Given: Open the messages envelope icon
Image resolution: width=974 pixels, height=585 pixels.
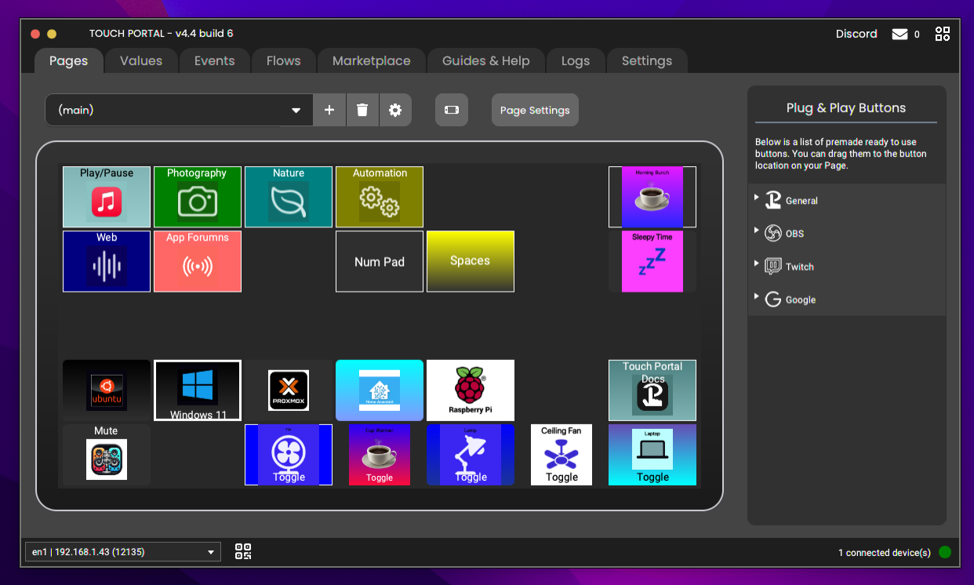Looking at the screenshot, I should (899, 34).
